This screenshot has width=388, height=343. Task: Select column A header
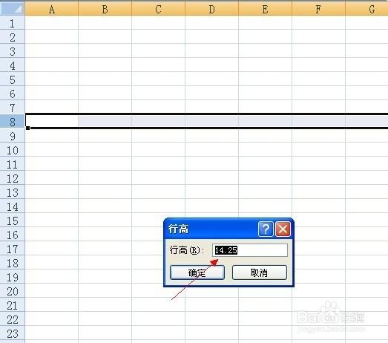[51, 9]
